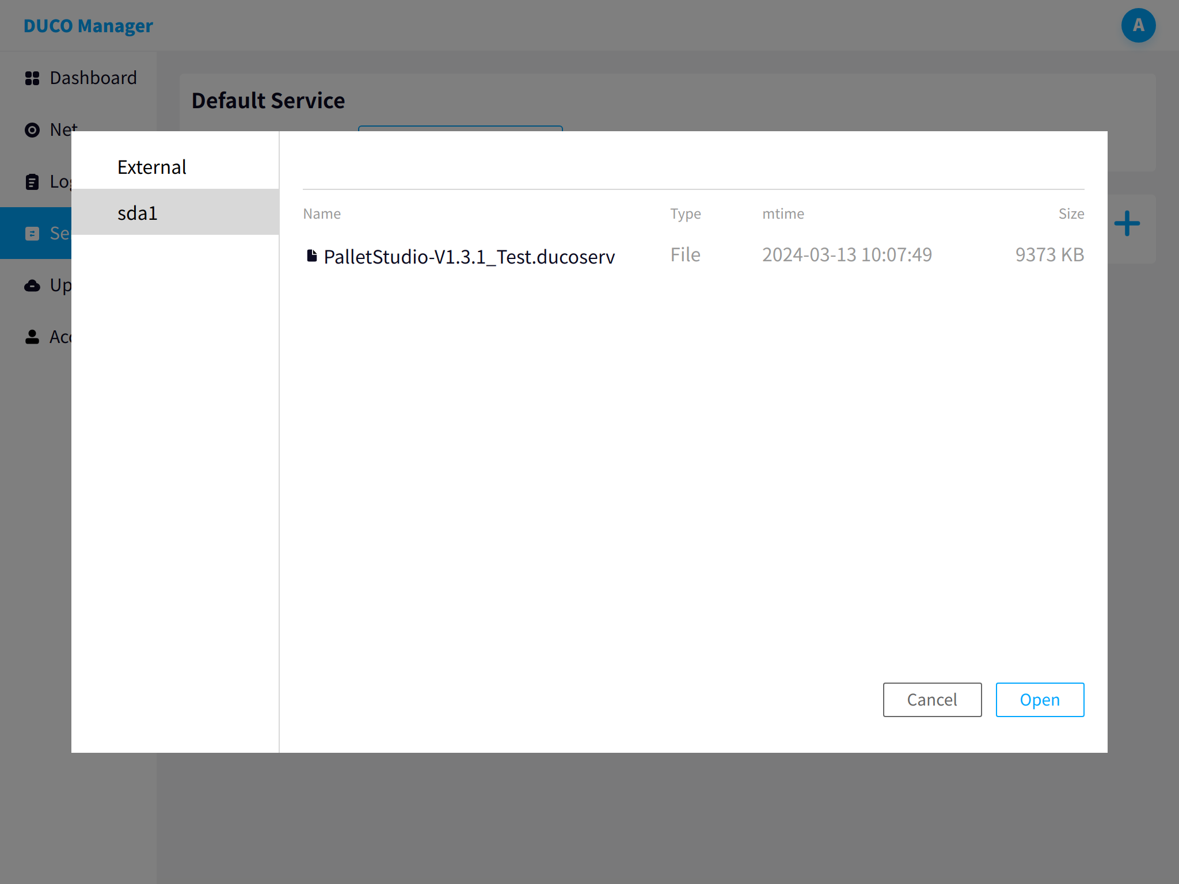Click the Type column header
1179x884 pixels.
[685, 214]
